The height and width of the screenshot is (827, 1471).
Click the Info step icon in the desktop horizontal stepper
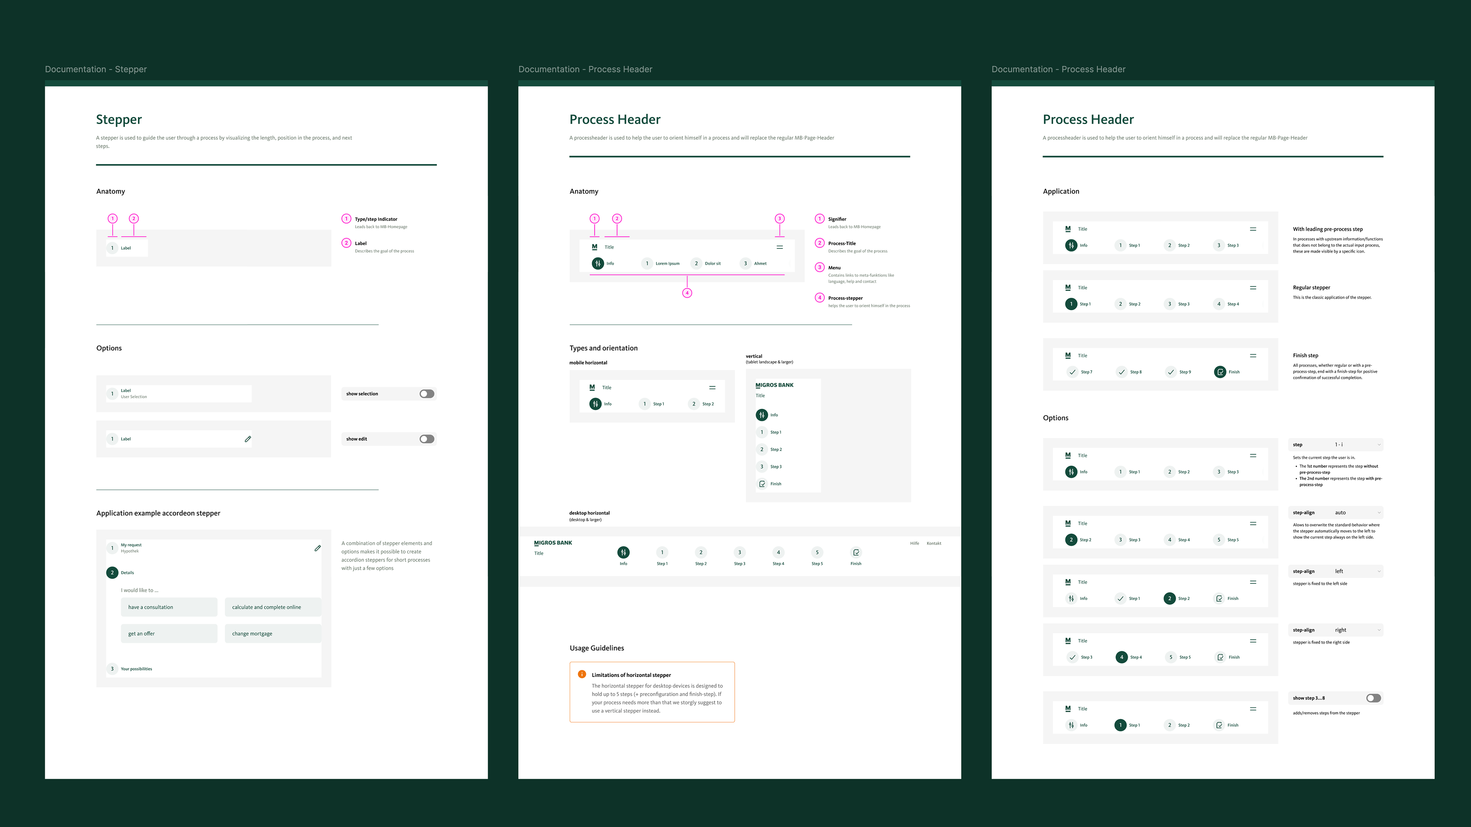[624, 552]
